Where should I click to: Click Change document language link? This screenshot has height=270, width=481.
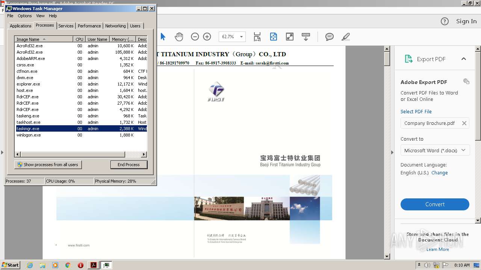[439, 172]
